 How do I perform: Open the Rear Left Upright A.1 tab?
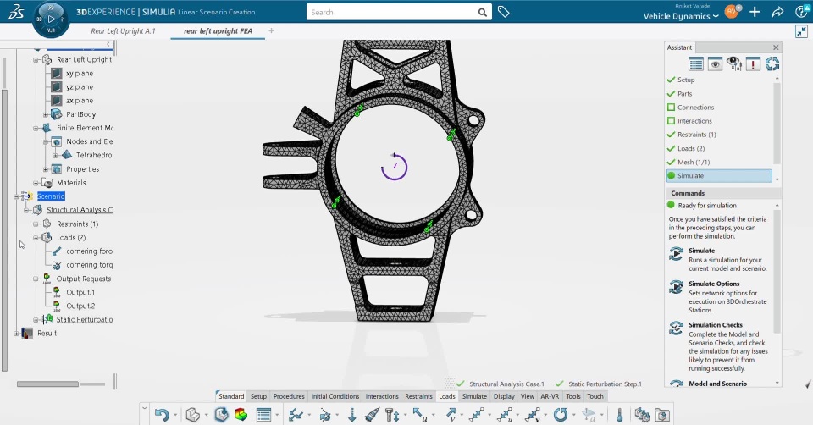123,31
